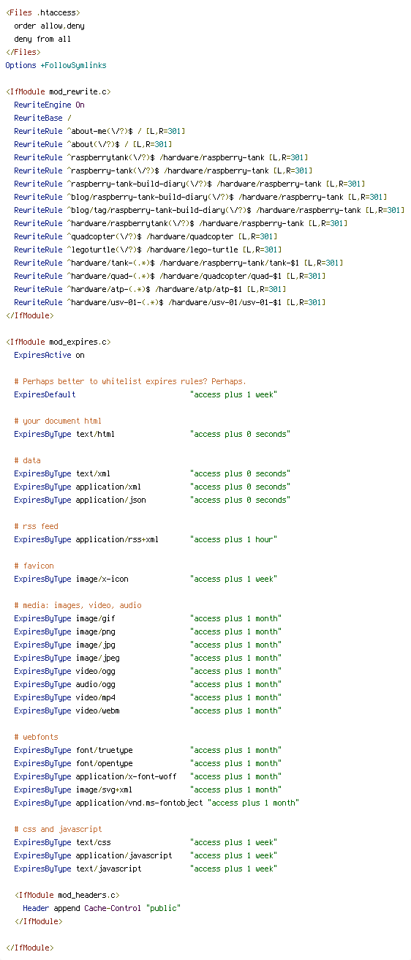Click the text/html expires rule
Image resolution: width=411 pixels, height=960 pixels.
pos(151,434)
